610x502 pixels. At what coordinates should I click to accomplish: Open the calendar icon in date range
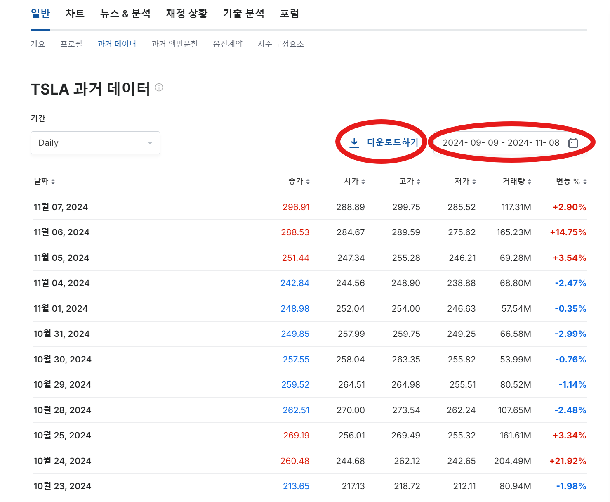573,143
